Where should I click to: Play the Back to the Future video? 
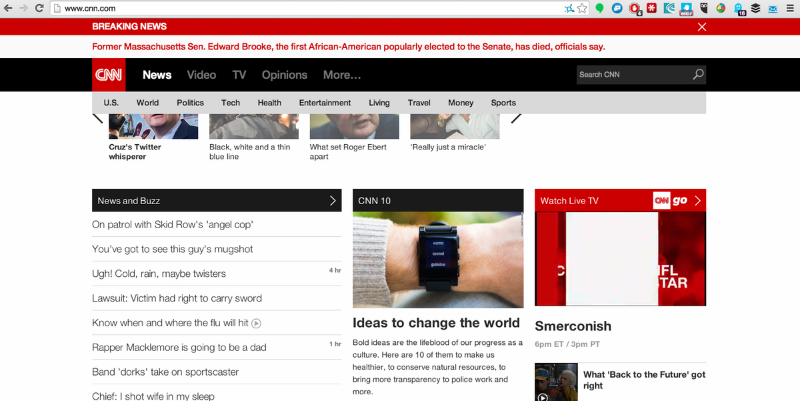[x=543, y=397]
